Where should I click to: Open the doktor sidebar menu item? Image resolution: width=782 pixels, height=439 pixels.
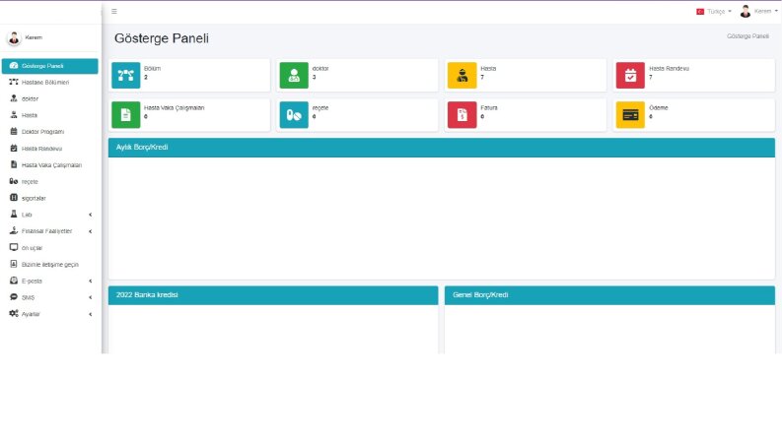pos(50,98)
